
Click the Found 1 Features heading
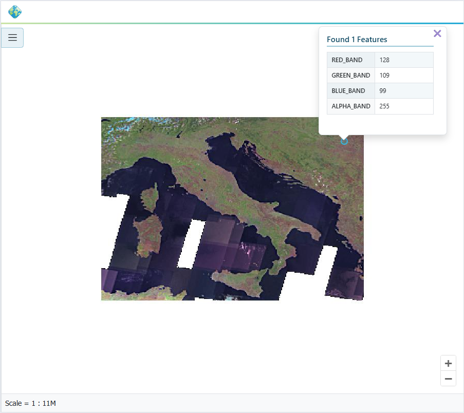(357, 40)
